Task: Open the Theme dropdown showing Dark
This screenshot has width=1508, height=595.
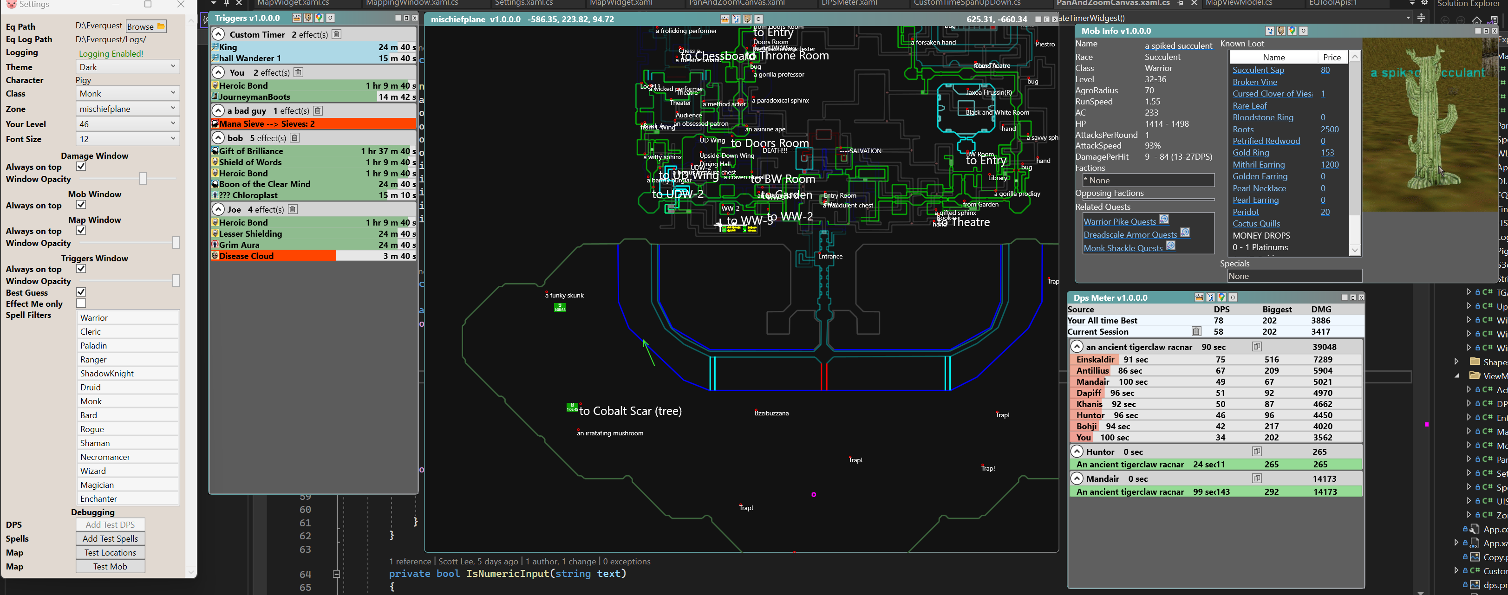Action: (128, 67)
